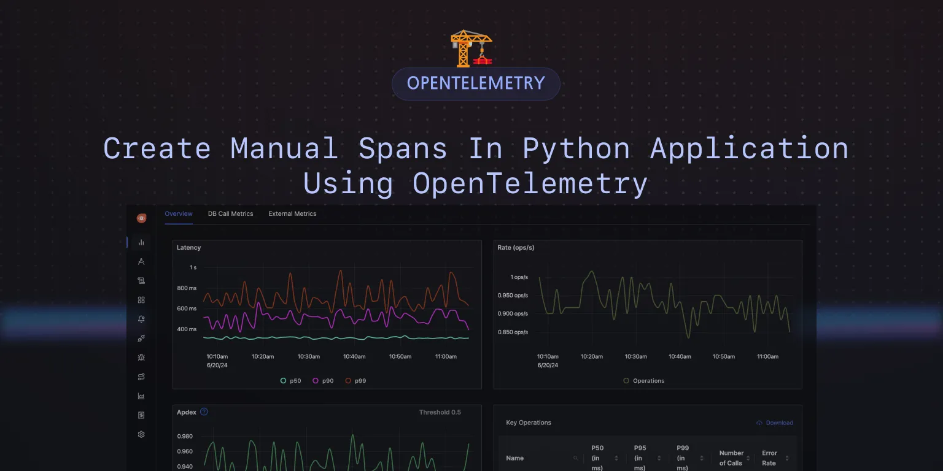Switch to the External Metrics tab

pos(292,213)
